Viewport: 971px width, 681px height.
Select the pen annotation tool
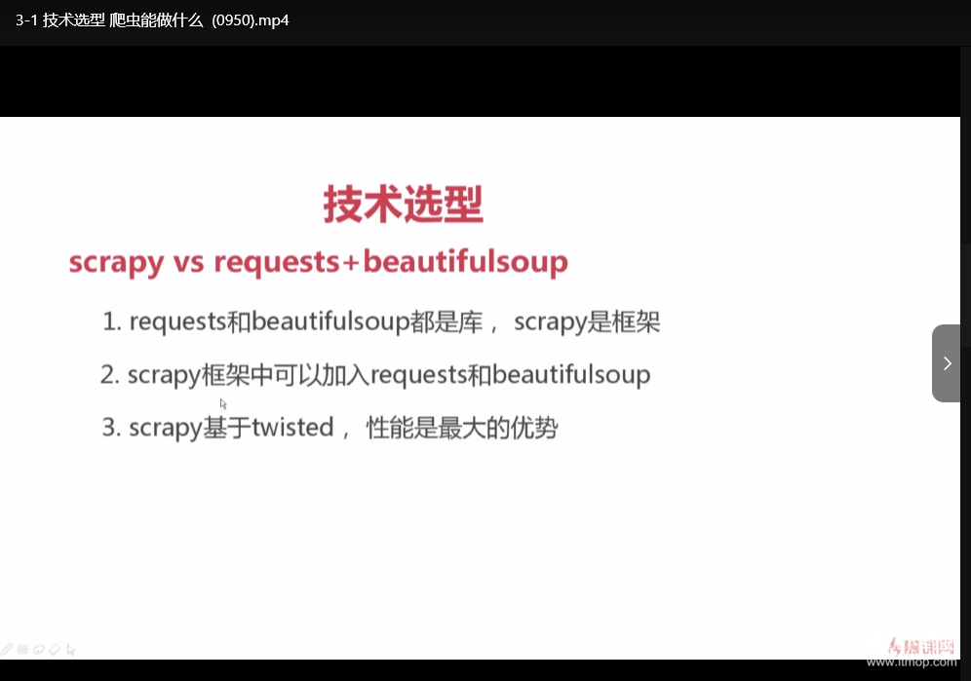tap(6, 649)
